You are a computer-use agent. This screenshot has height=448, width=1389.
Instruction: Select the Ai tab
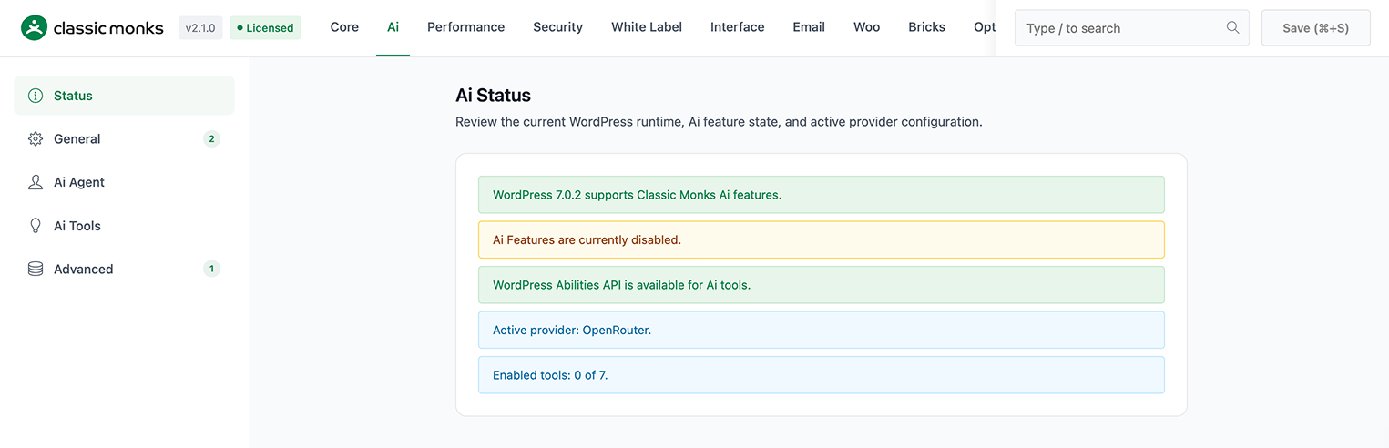point(393,27)
